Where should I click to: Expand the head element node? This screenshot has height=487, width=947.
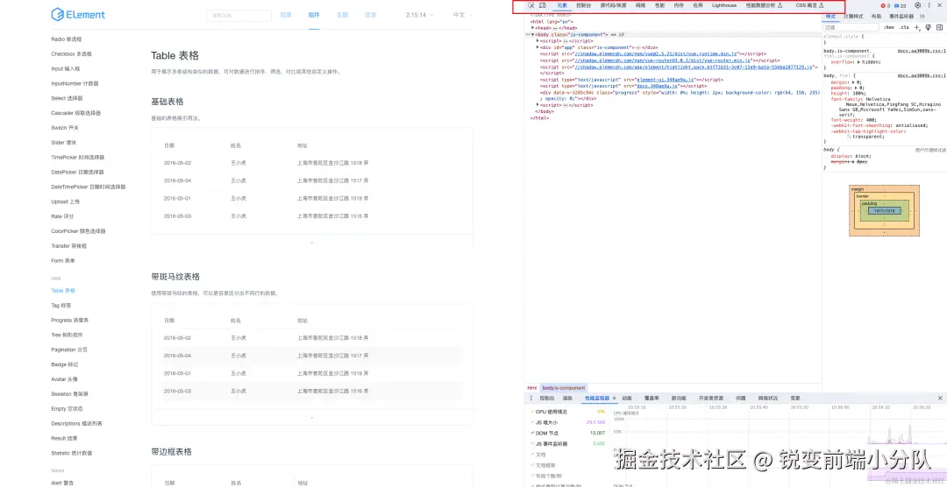coord(533,28)
